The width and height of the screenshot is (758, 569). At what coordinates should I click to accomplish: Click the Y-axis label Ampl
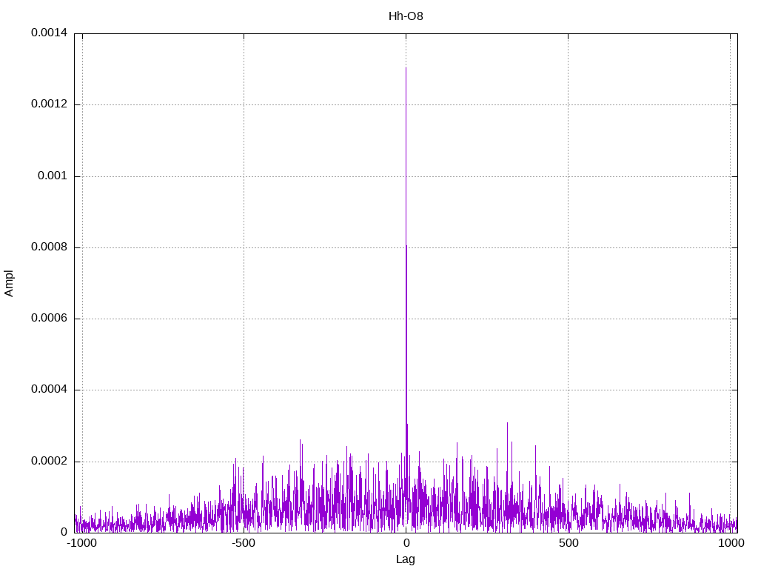(x=9, y=284)
